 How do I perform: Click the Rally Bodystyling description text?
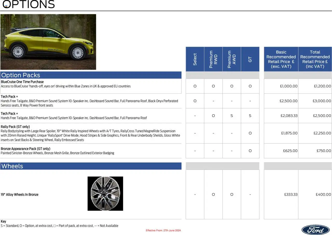click(90, 136)
